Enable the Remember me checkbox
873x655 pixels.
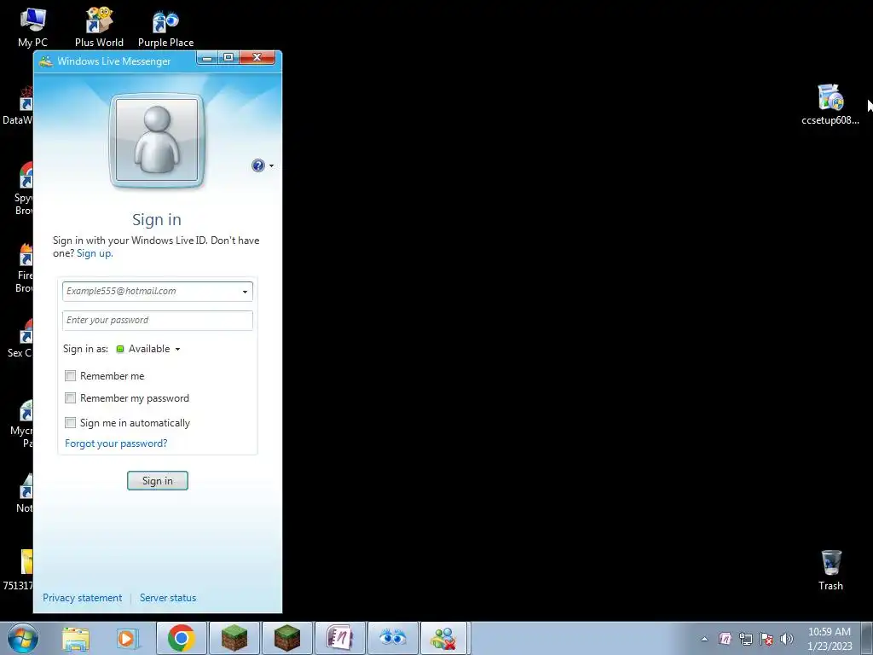[x=70, y=376]
